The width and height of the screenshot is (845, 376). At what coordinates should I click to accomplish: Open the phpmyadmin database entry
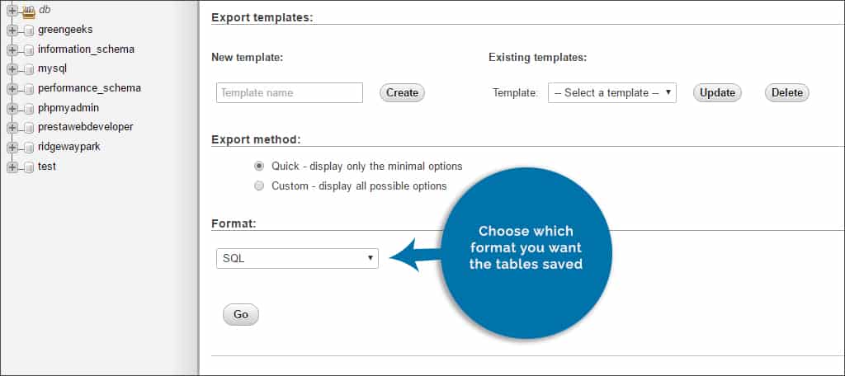point(68,108)
